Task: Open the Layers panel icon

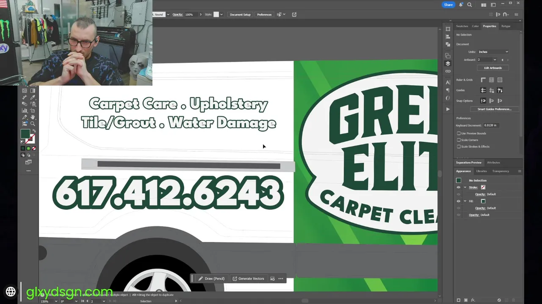Action: pos(448,63)
